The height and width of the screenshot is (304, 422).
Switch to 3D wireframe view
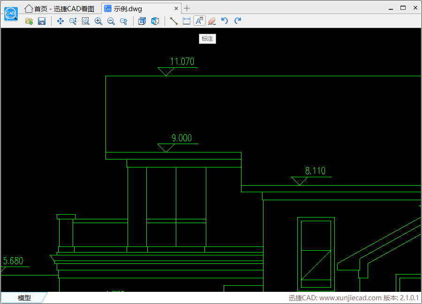142,21
